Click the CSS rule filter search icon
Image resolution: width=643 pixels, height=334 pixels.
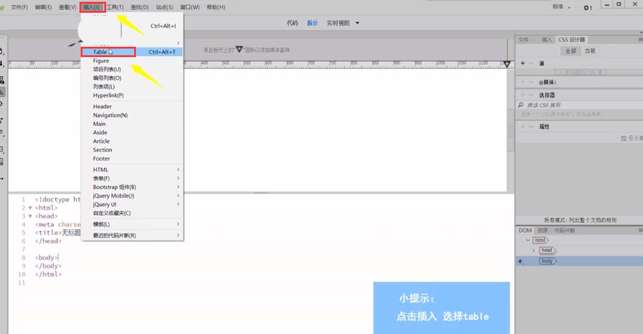pyautogui.click(x=520, y=105)
